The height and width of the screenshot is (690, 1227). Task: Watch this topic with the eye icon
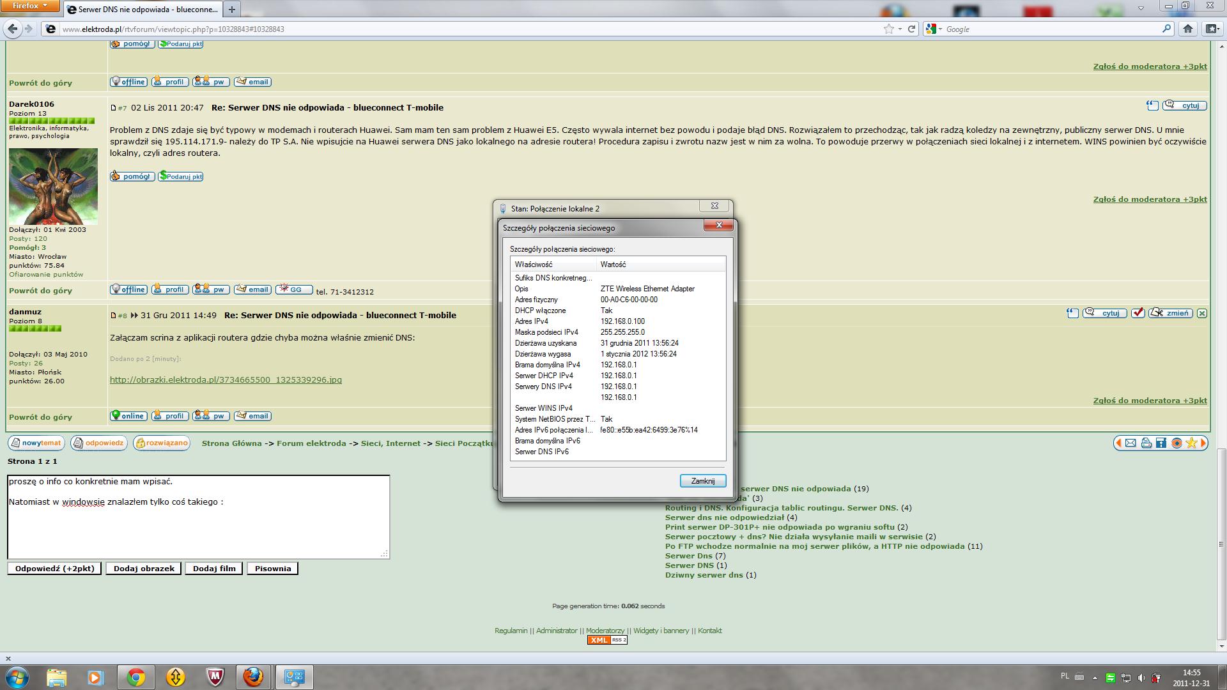(1177, 443)
